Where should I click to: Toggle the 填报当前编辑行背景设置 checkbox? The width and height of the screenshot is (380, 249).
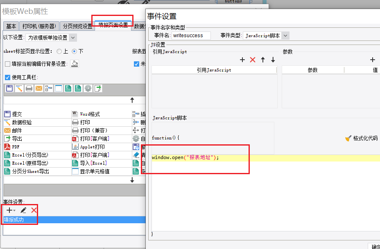pos(7,64)
